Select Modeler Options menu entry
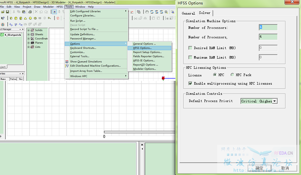This screenshot has width=301, height=175. [149, 69]
